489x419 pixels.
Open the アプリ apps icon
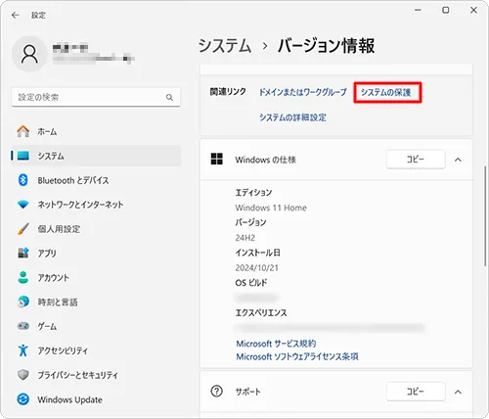click(22, 254)
